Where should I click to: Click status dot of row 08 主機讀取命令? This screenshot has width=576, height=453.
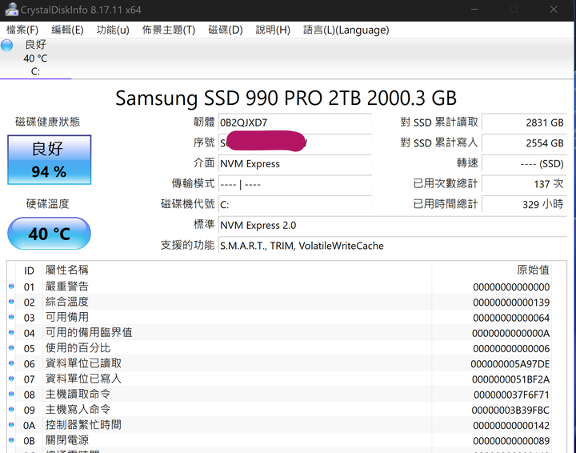[11, 395]
